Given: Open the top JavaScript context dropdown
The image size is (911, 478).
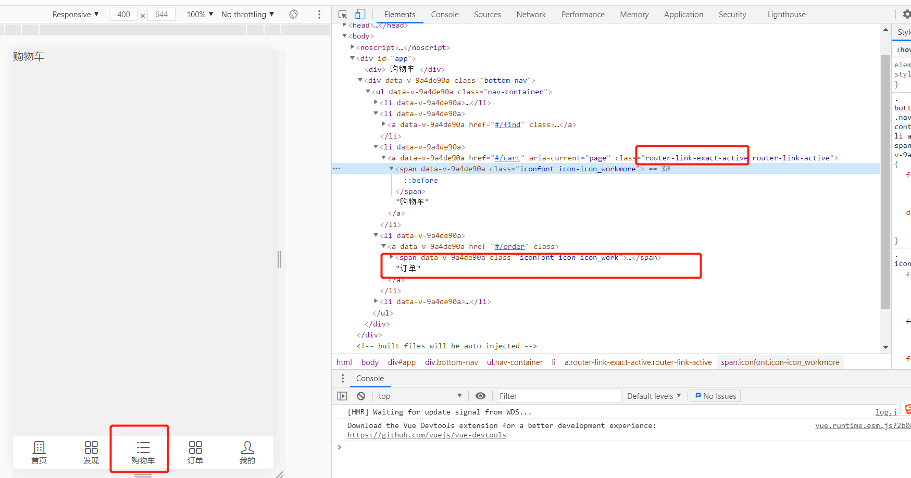Looking at the screenshot, I should (x=420, y=396).
